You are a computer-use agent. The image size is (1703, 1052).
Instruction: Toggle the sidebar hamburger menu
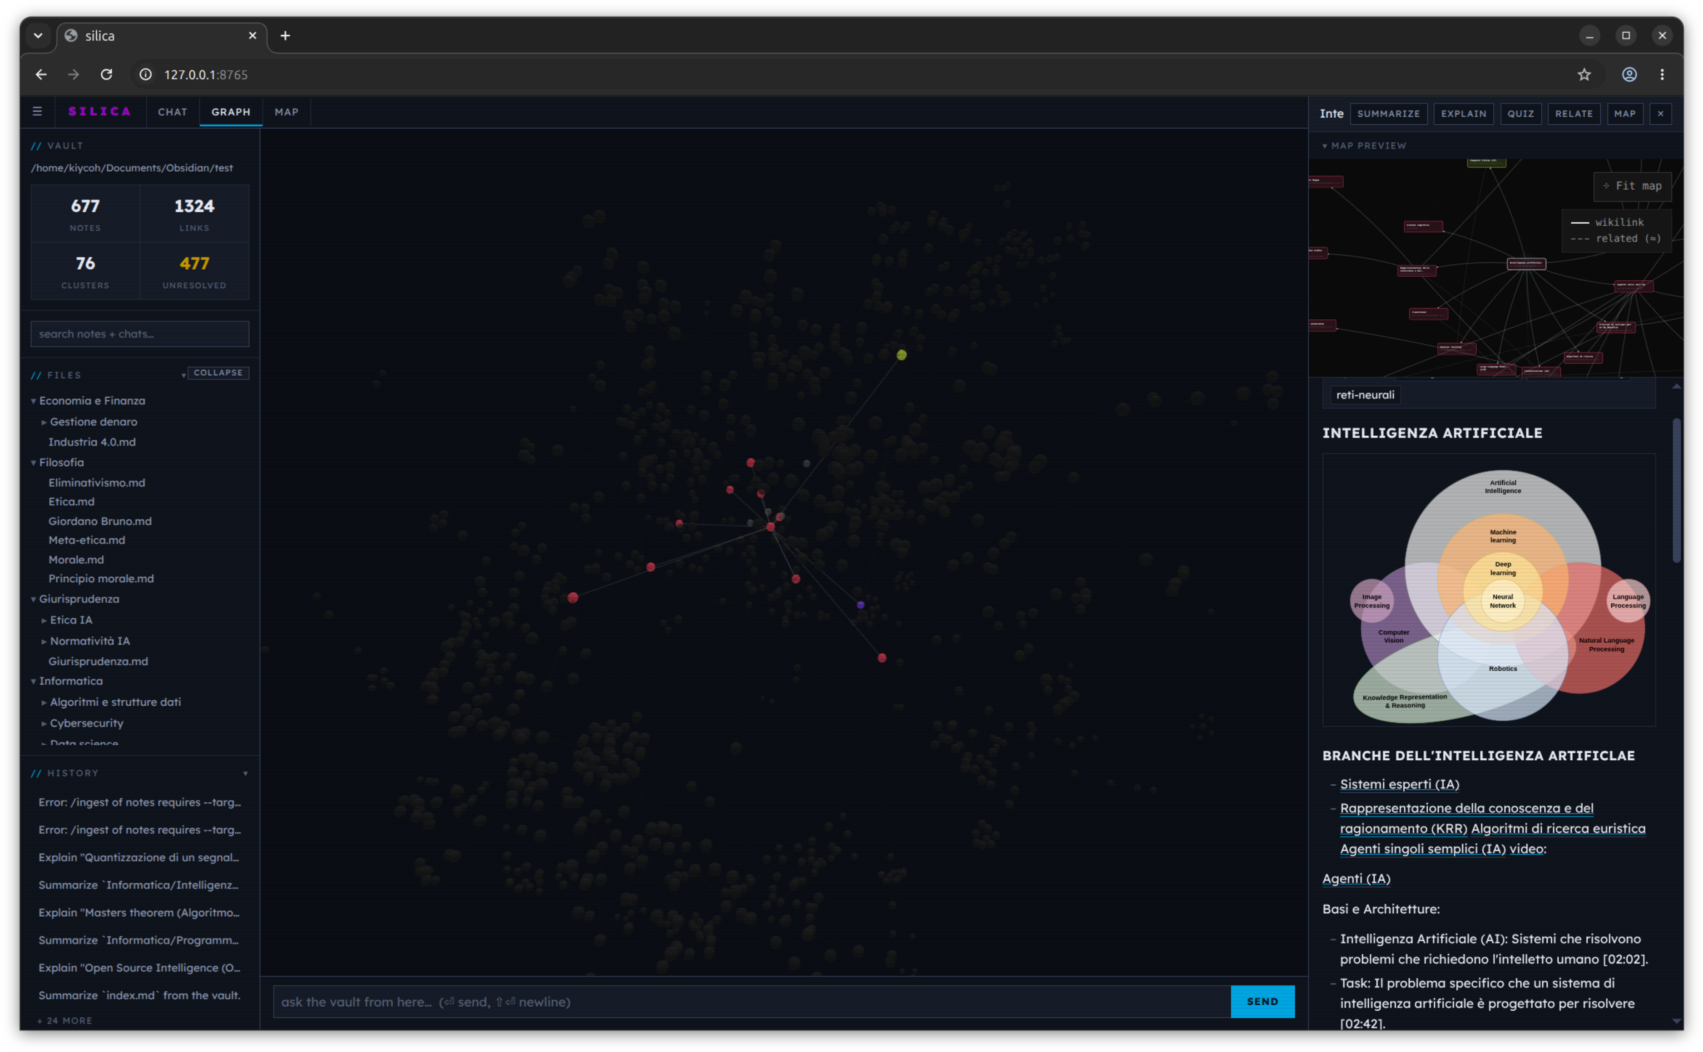(x=38, y=111)
